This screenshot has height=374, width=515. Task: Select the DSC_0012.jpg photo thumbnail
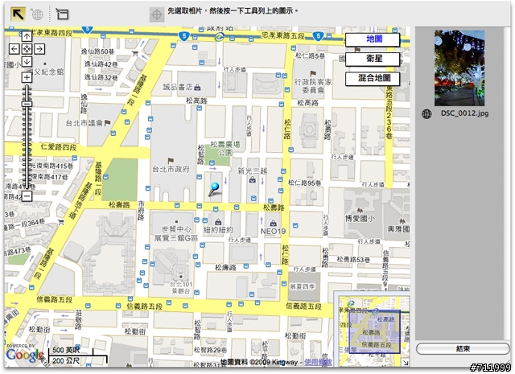459,68
